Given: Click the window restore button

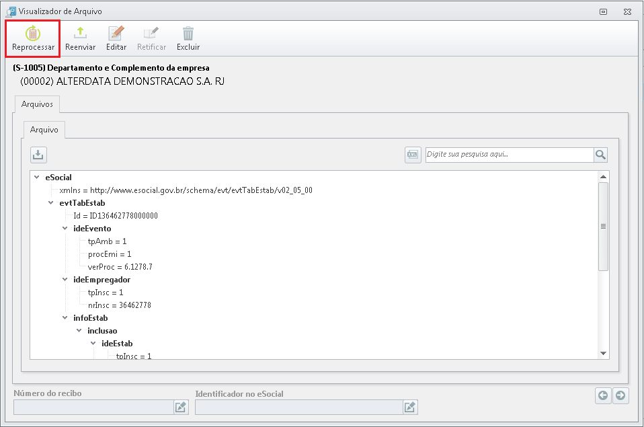Looking at the screenshot, I should coord(603,11).
